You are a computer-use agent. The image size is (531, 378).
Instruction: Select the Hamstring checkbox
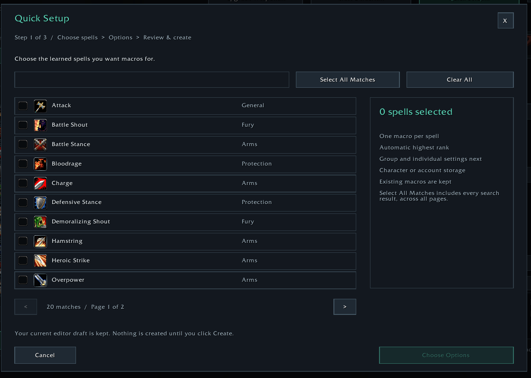(23, 241)
